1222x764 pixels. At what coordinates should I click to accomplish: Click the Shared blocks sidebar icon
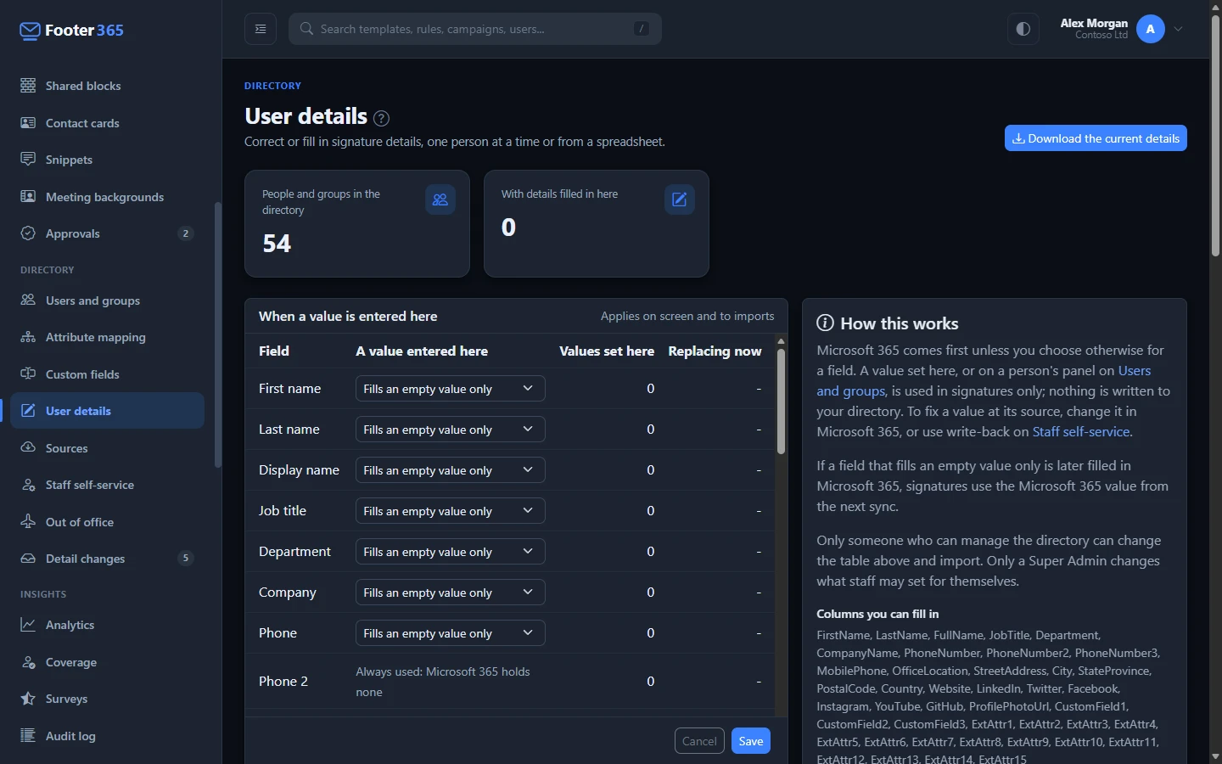[28, 86]
